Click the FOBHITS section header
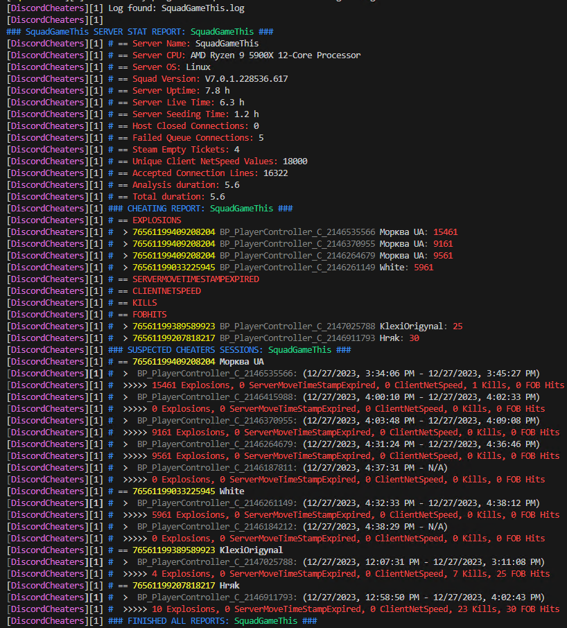This screenshot has height=628, width=567. point(149,315)
